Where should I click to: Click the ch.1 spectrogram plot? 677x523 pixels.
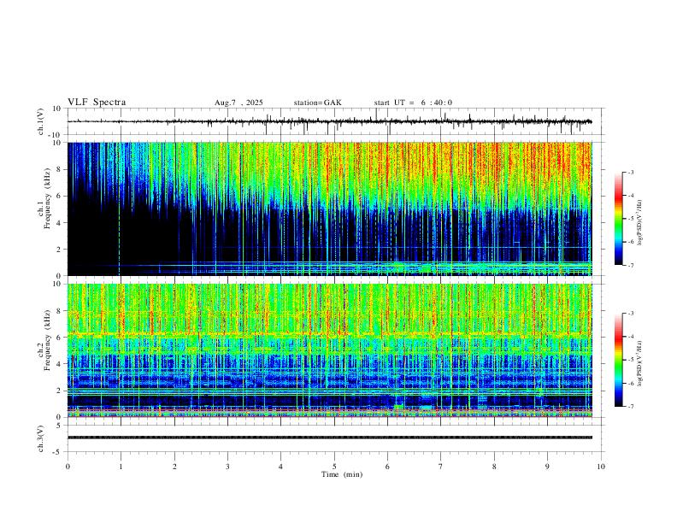(x=330, y=209)
